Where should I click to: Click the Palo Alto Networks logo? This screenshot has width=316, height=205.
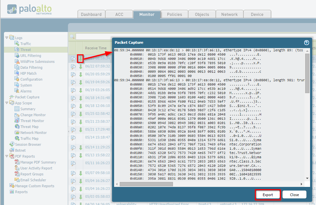click(x=29, y=10)
